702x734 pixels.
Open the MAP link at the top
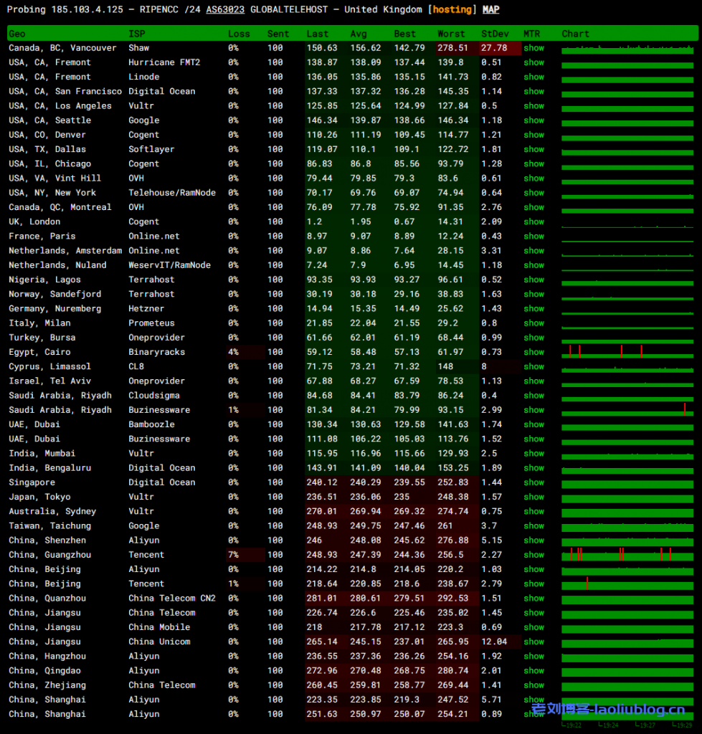point(490,10)
